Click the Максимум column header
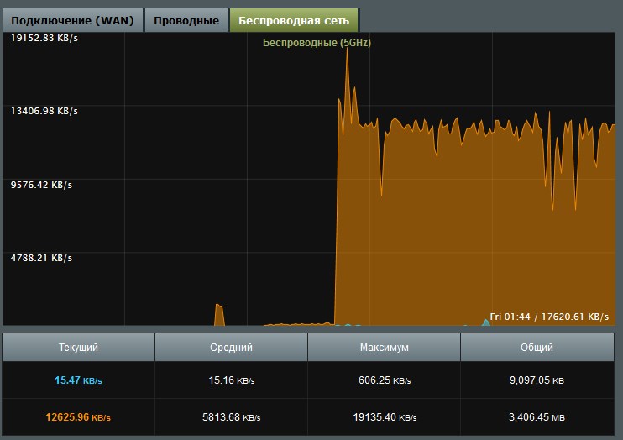This screenshot has width=623, height=440. (x=384, y=347)
